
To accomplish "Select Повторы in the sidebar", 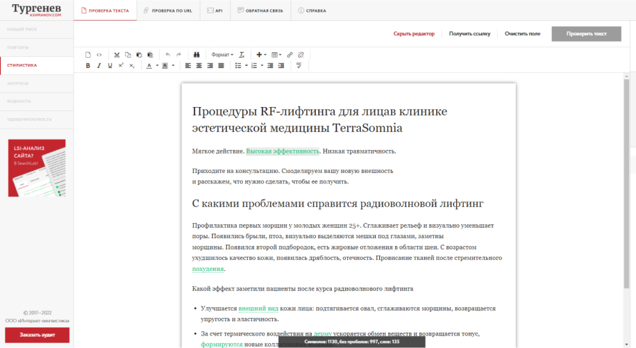I will [37, 47].
